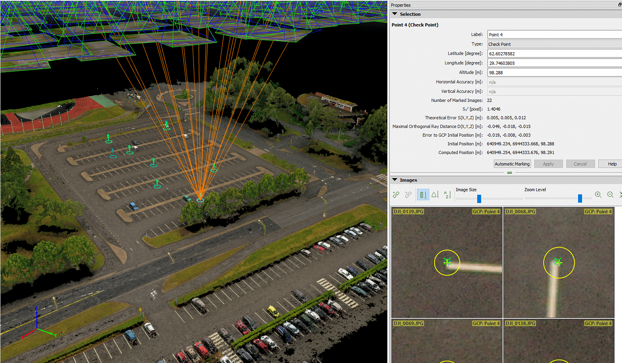The image size is (622, 363).
Task: Click the zoom in magnifier icon
Action: pos(598,195)
